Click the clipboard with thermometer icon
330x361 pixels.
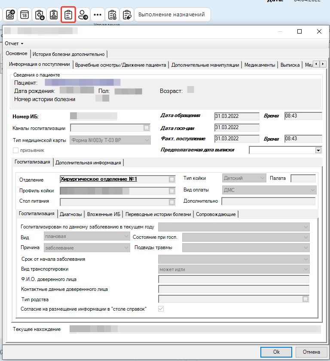click(x=112, y=15)
